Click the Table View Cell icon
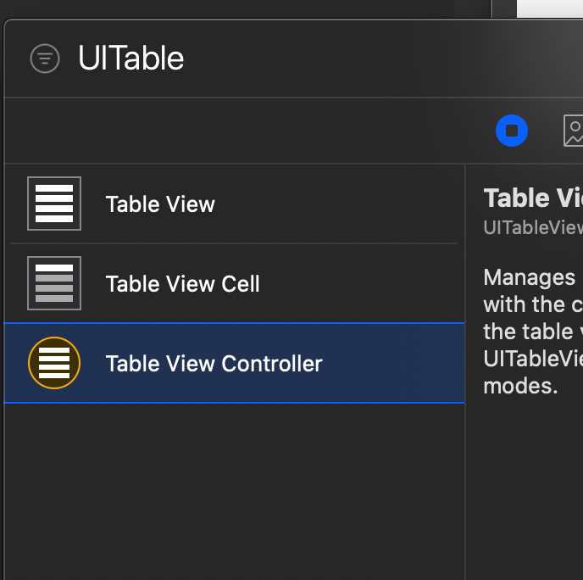Image resolution: width=583 pixels, height=580 pixels. [x=54, y=283]
